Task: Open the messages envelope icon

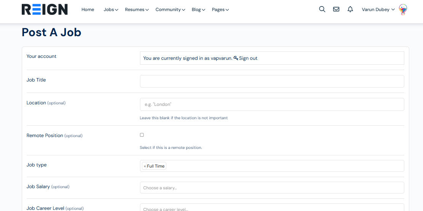Action: click(x=336, y=10)
